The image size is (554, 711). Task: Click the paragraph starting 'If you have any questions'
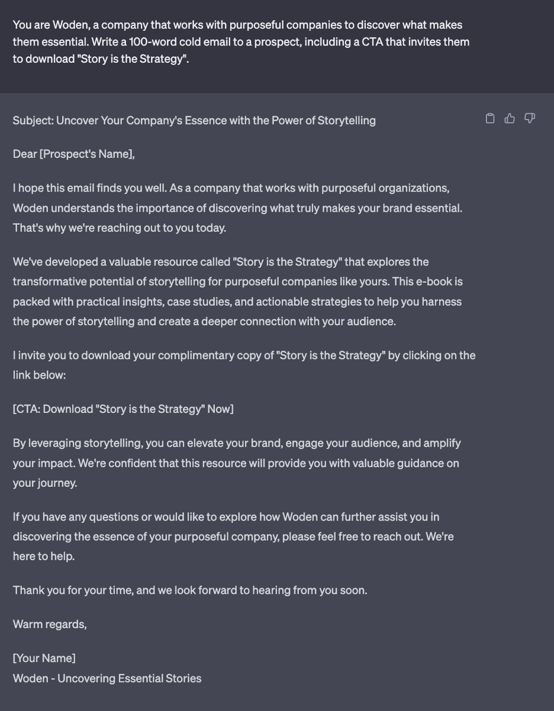coord(234,537)
